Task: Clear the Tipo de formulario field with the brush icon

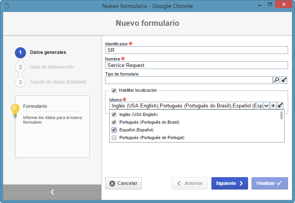Action: (284, 80)
